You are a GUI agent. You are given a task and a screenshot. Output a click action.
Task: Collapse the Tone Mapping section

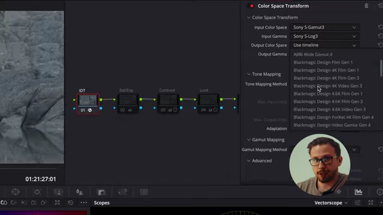tap(249, 74)
